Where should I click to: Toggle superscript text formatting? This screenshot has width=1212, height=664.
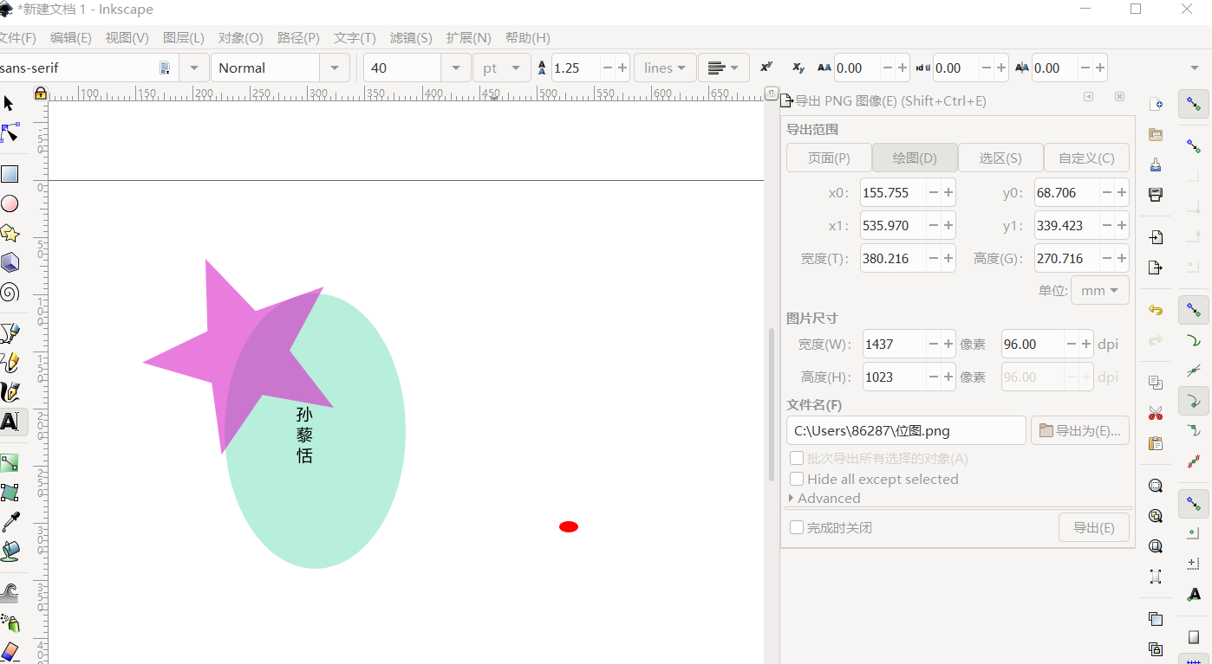pyautogui.click(x=766, y=68)
